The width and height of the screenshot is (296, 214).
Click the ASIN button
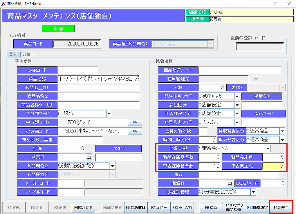[x=118, y=148]
